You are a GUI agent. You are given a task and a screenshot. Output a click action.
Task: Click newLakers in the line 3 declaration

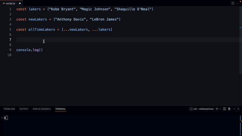[38, 19]
